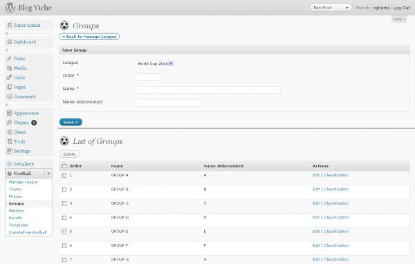The width and height of the screenshot is (415, 264).
Task: Focus the Name input field
Action: click(x=207, y=90)
